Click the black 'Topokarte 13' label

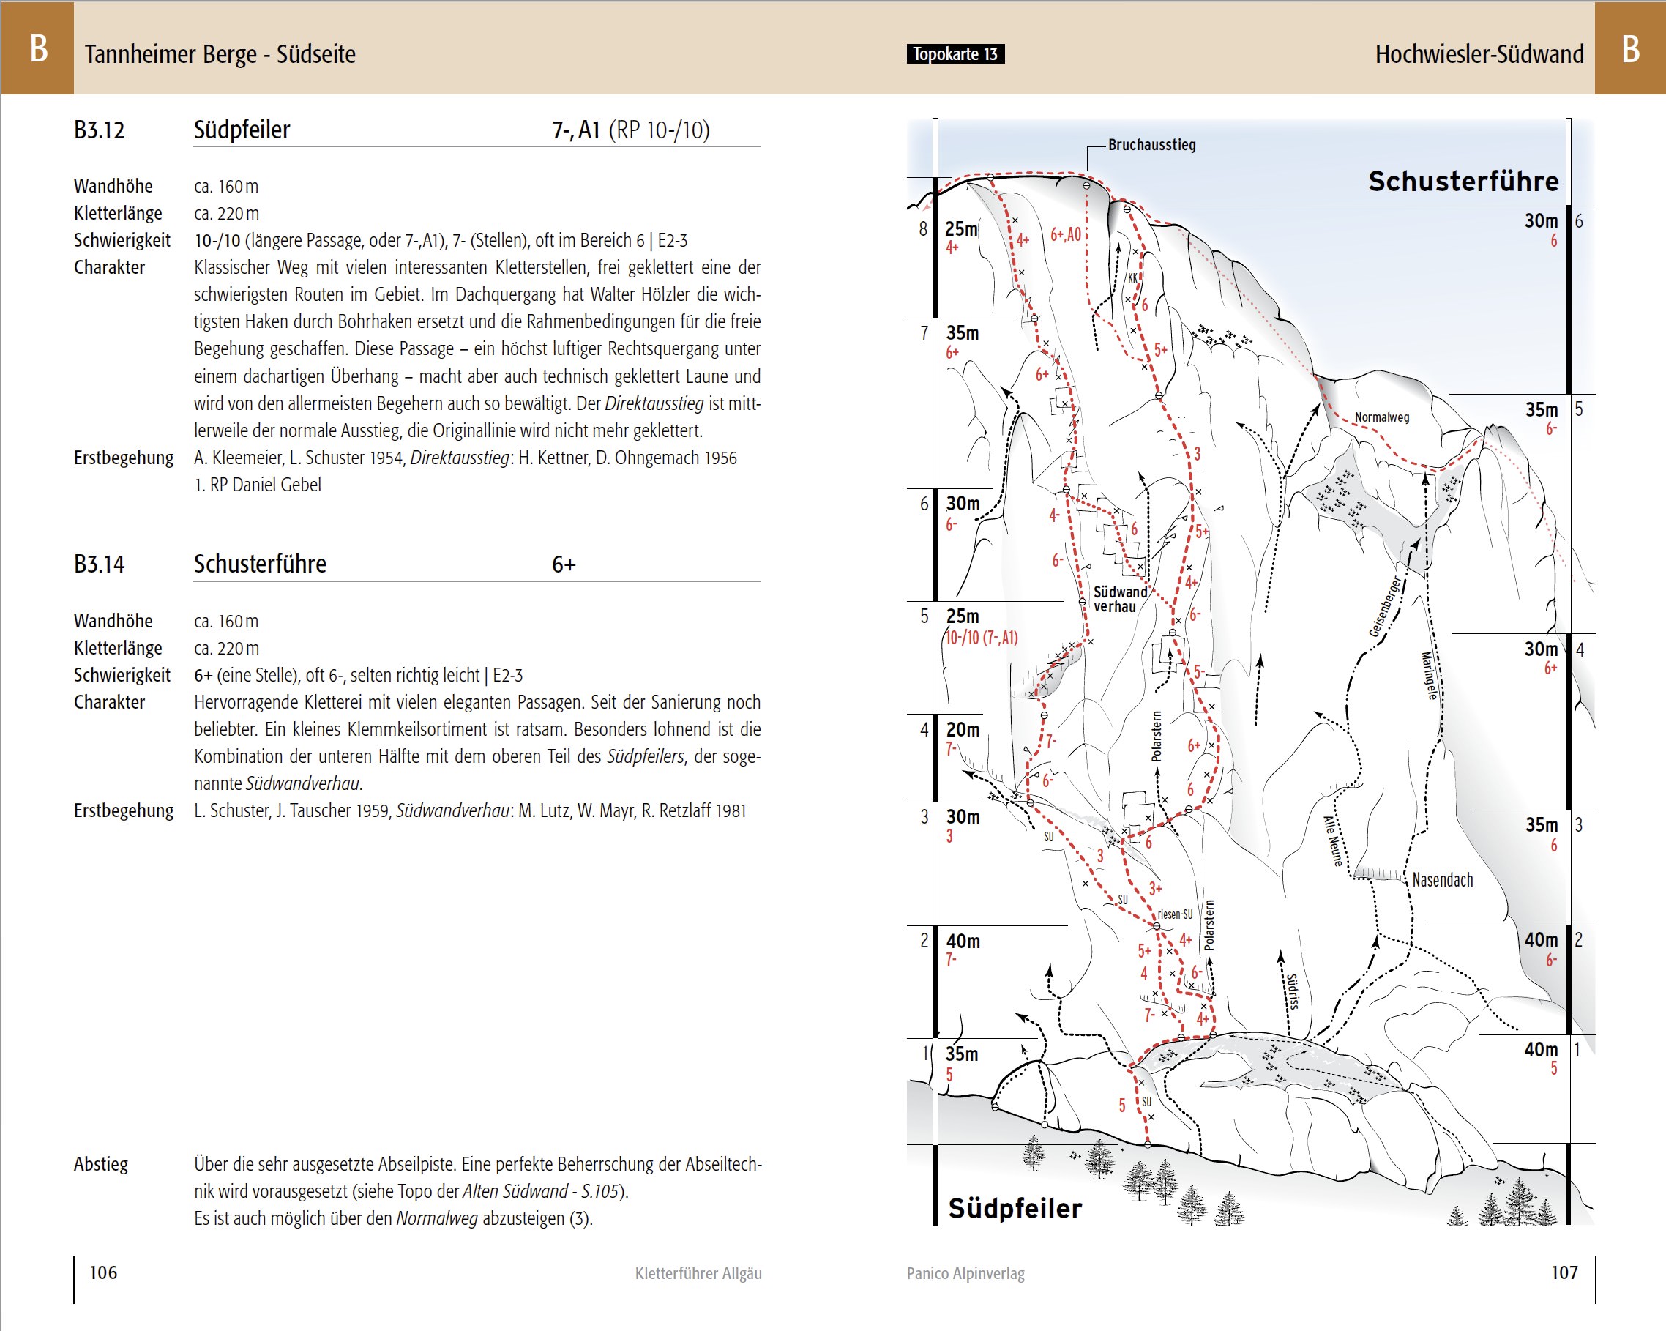(x=955, y=54)
